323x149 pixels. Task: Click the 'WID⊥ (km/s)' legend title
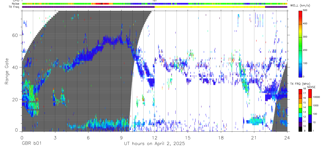point(300,5)
